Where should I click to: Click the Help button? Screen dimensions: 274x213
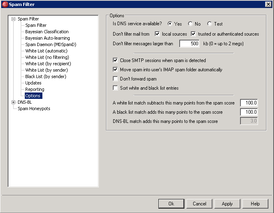255,204
